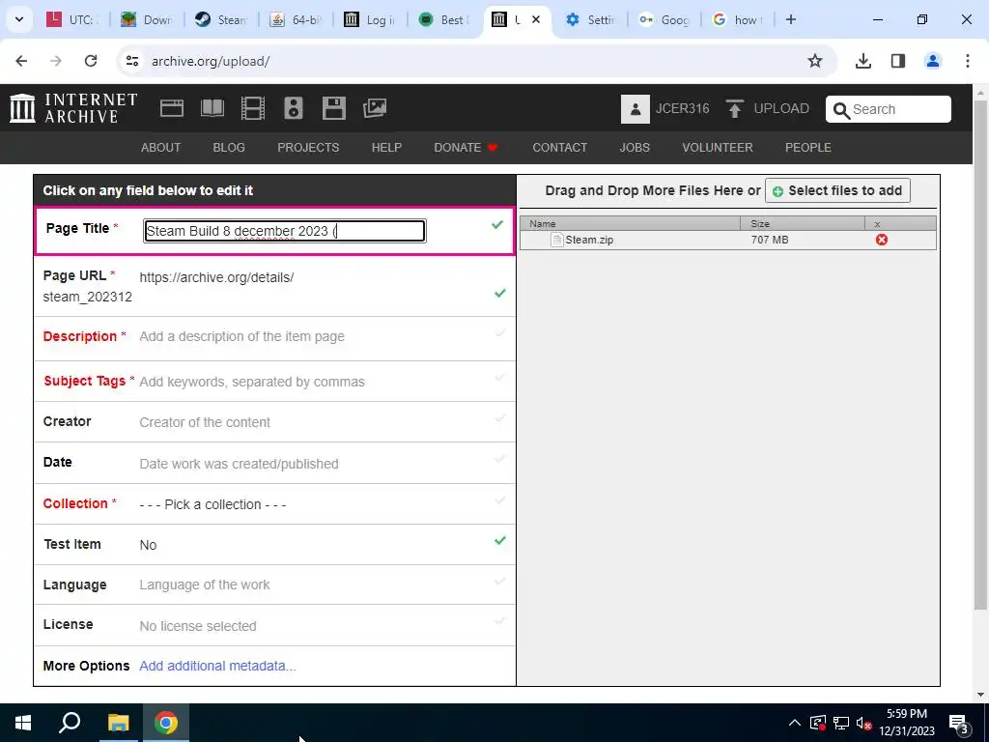View site information icon in address bar
The image size is (989, 742).
click(131, 61)
